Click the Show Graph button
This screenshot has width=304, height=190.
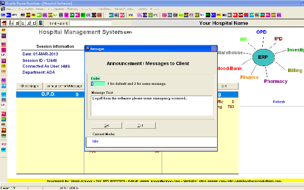click(x=29, y=86)
